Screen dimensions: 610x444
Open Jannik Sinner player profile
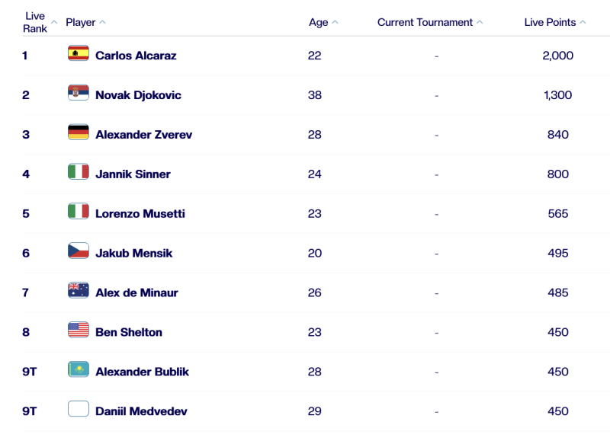[x=133, y=174]
